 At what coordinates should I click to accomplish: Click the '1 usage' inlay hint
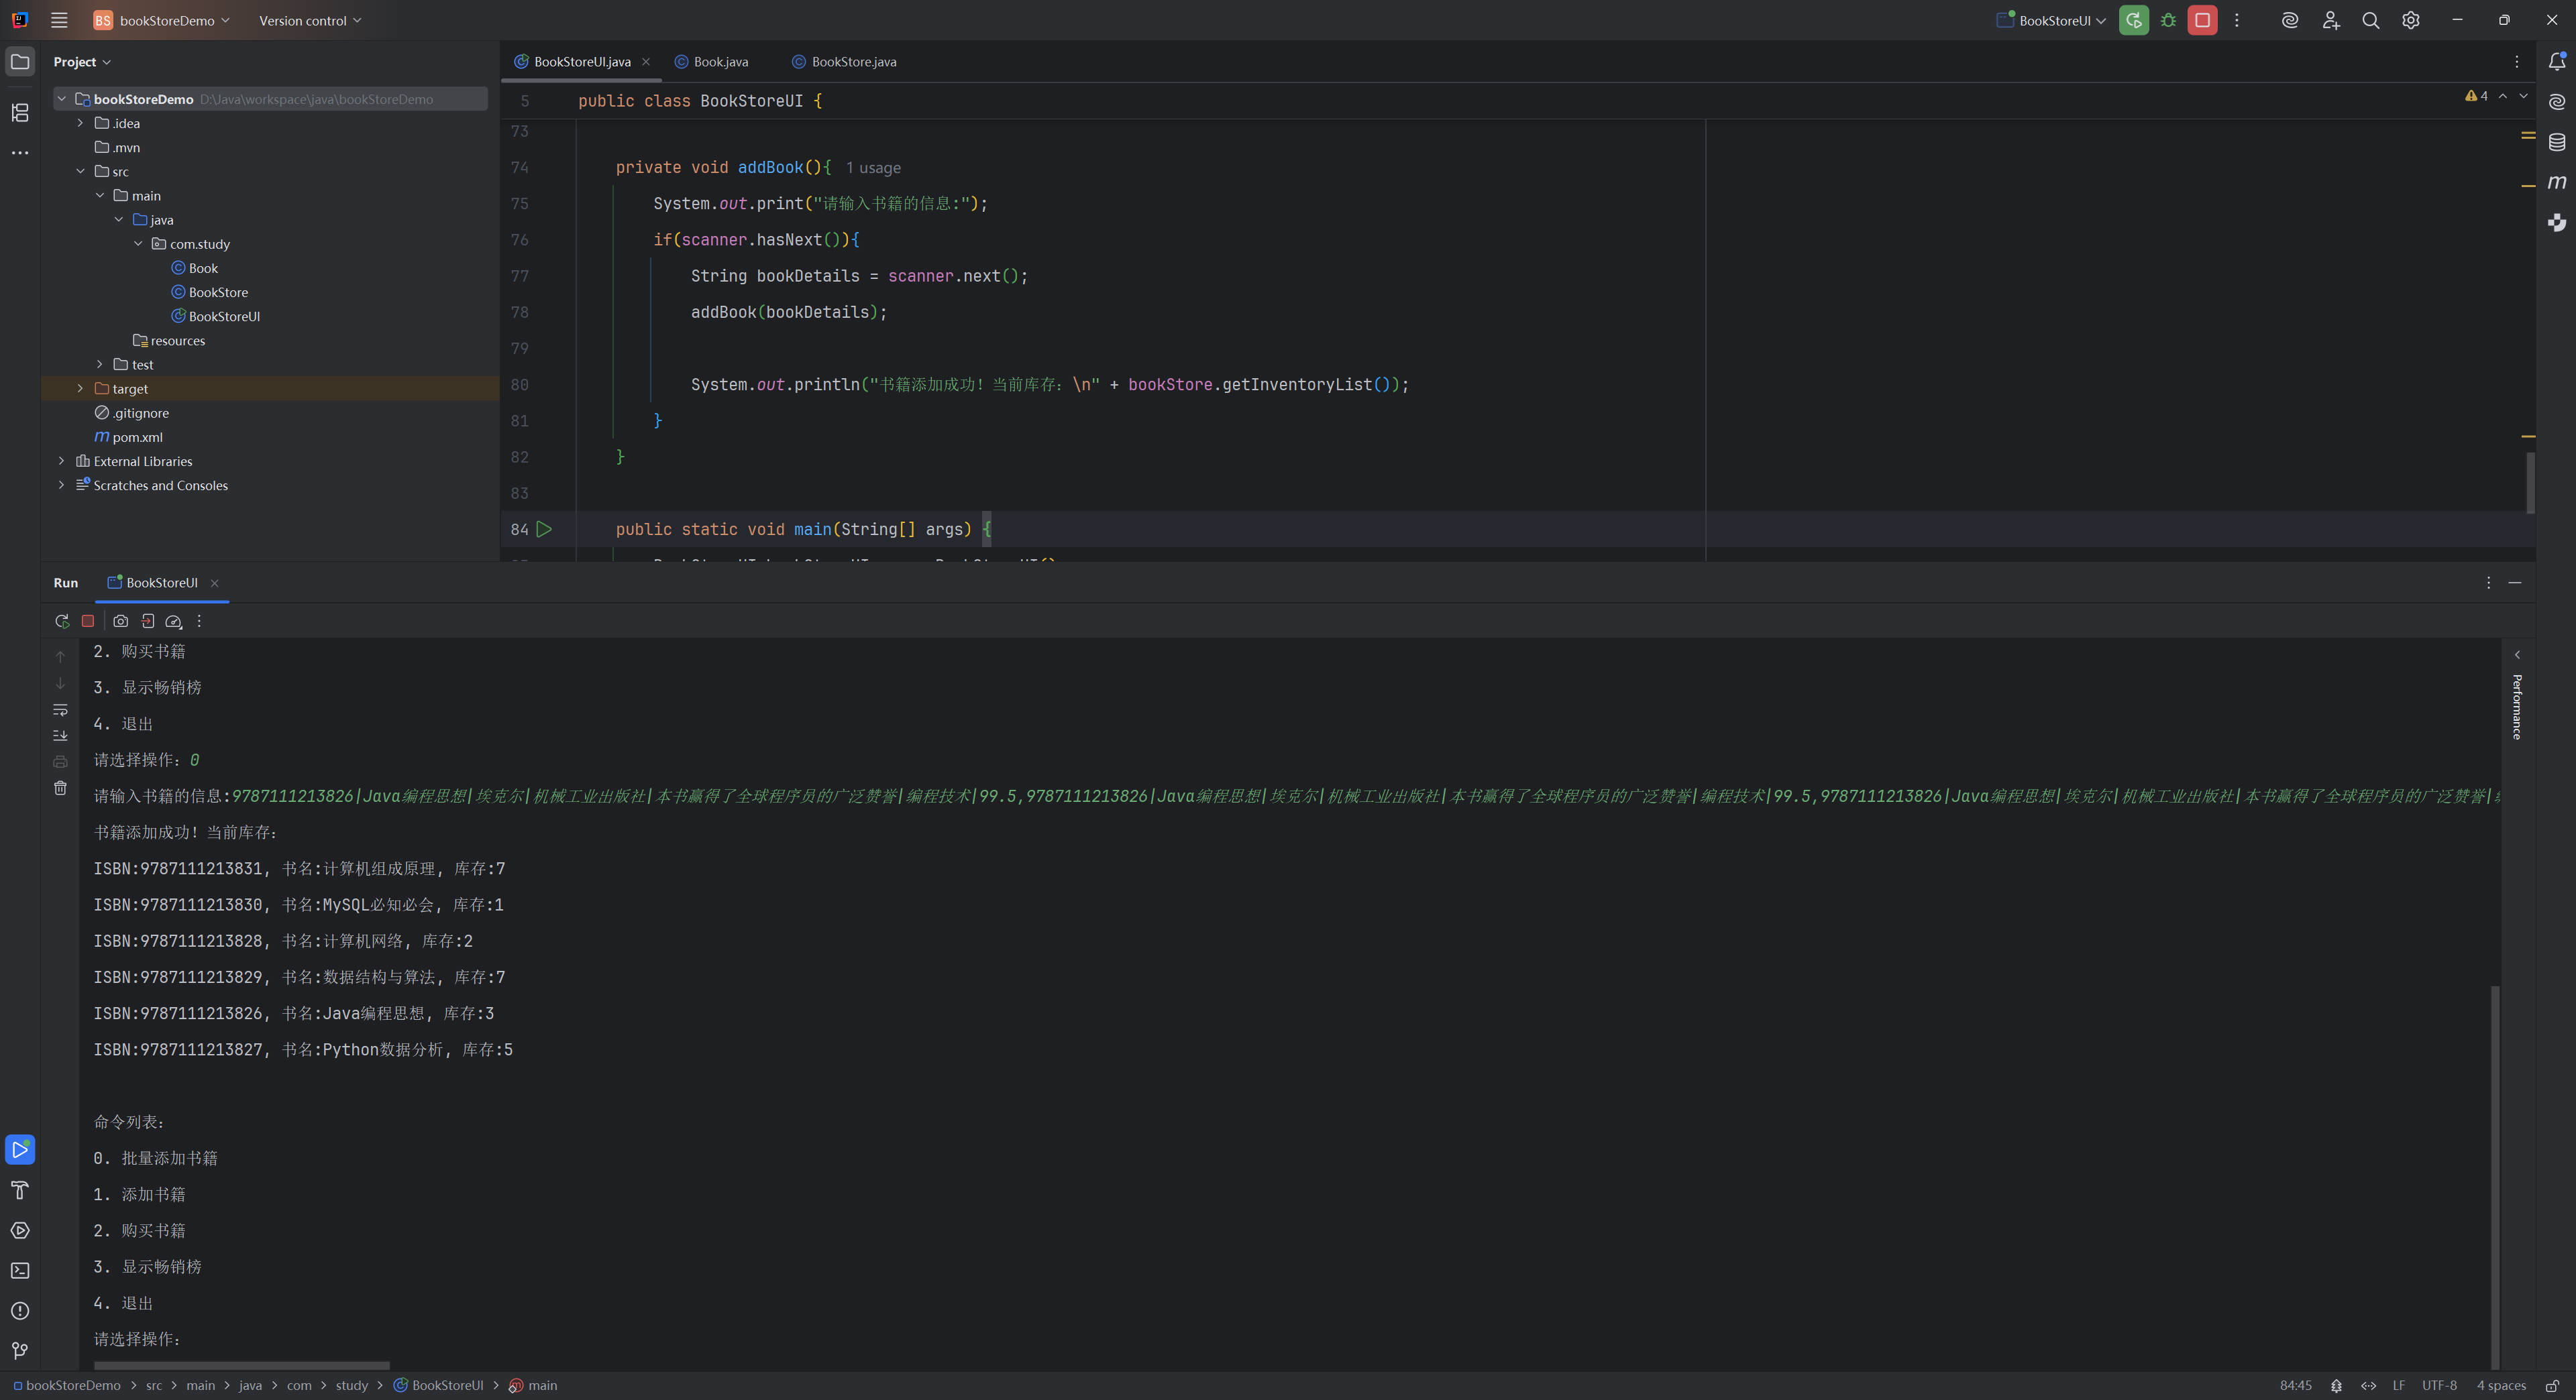tap(873, 168)
